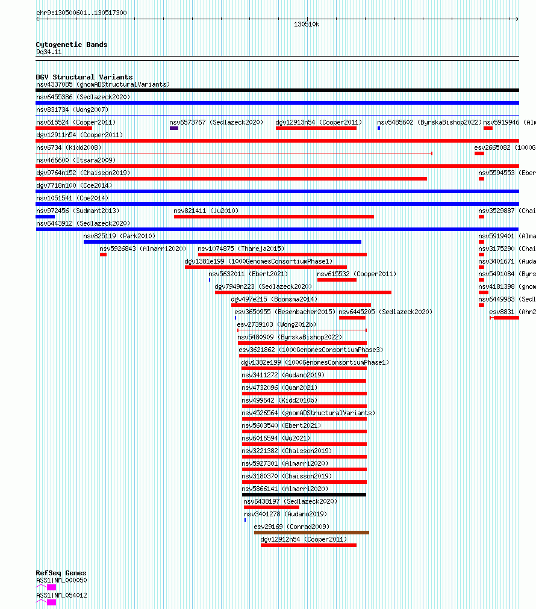Click the 130510k ruler tick label
The image size is (536, 609).
pyautogui.click(x=307, y=24)
